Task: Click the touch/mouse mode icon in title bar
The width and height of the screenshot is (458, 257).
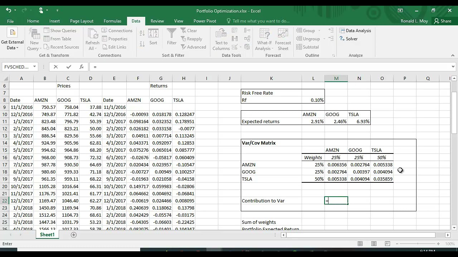Action: [41, 10]
